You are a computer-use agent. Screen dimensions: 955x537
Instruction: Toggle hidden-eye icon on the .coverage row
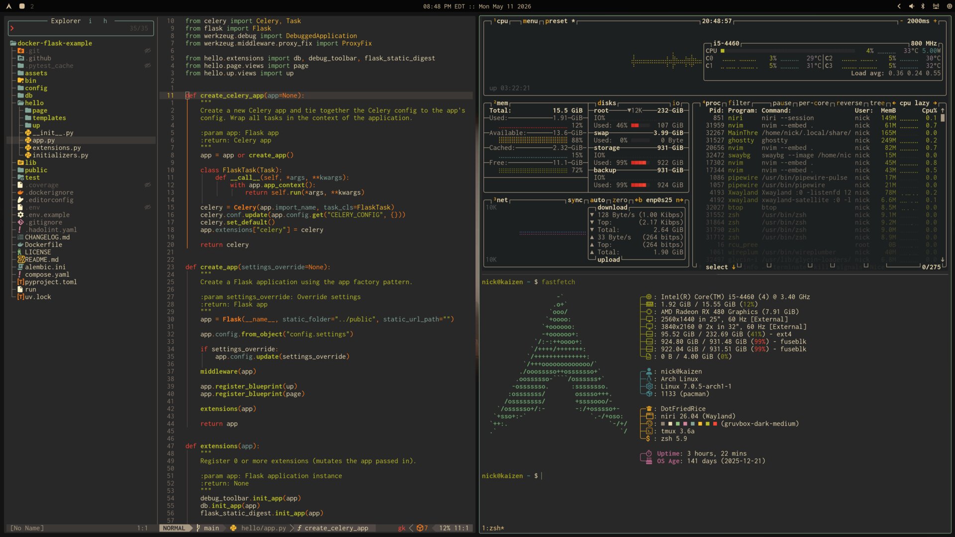[148, 185]
